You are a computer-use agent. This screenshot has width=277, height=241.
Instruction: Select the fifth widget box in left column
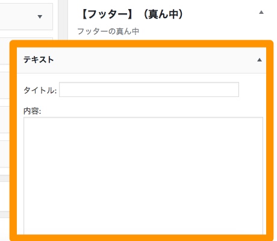point(5,154)
